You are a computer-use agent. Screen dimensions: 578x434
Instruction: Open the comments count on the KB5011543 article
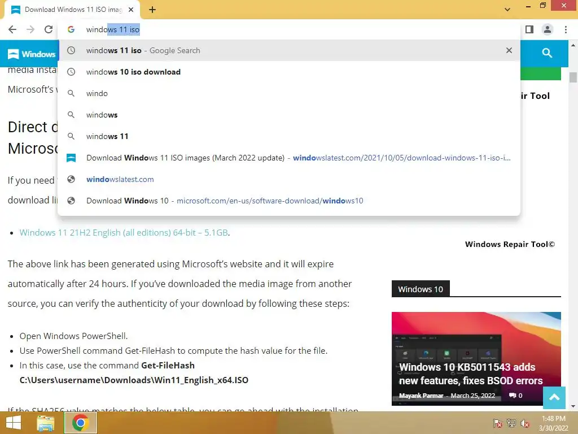pyautogui.click(x=516, y=396)
